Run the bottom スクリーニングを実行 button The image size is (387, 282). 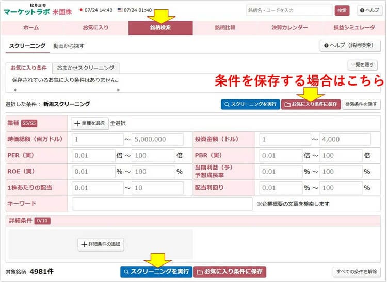pos(156,272)
